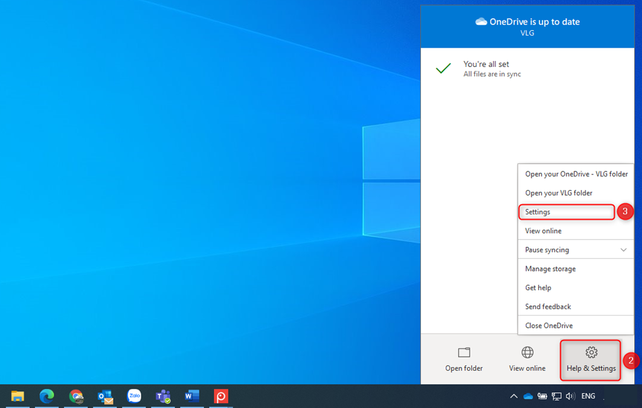Expand the Pause syncing submenu
This screenshot has width=642, height=408.
pos(576,250)
